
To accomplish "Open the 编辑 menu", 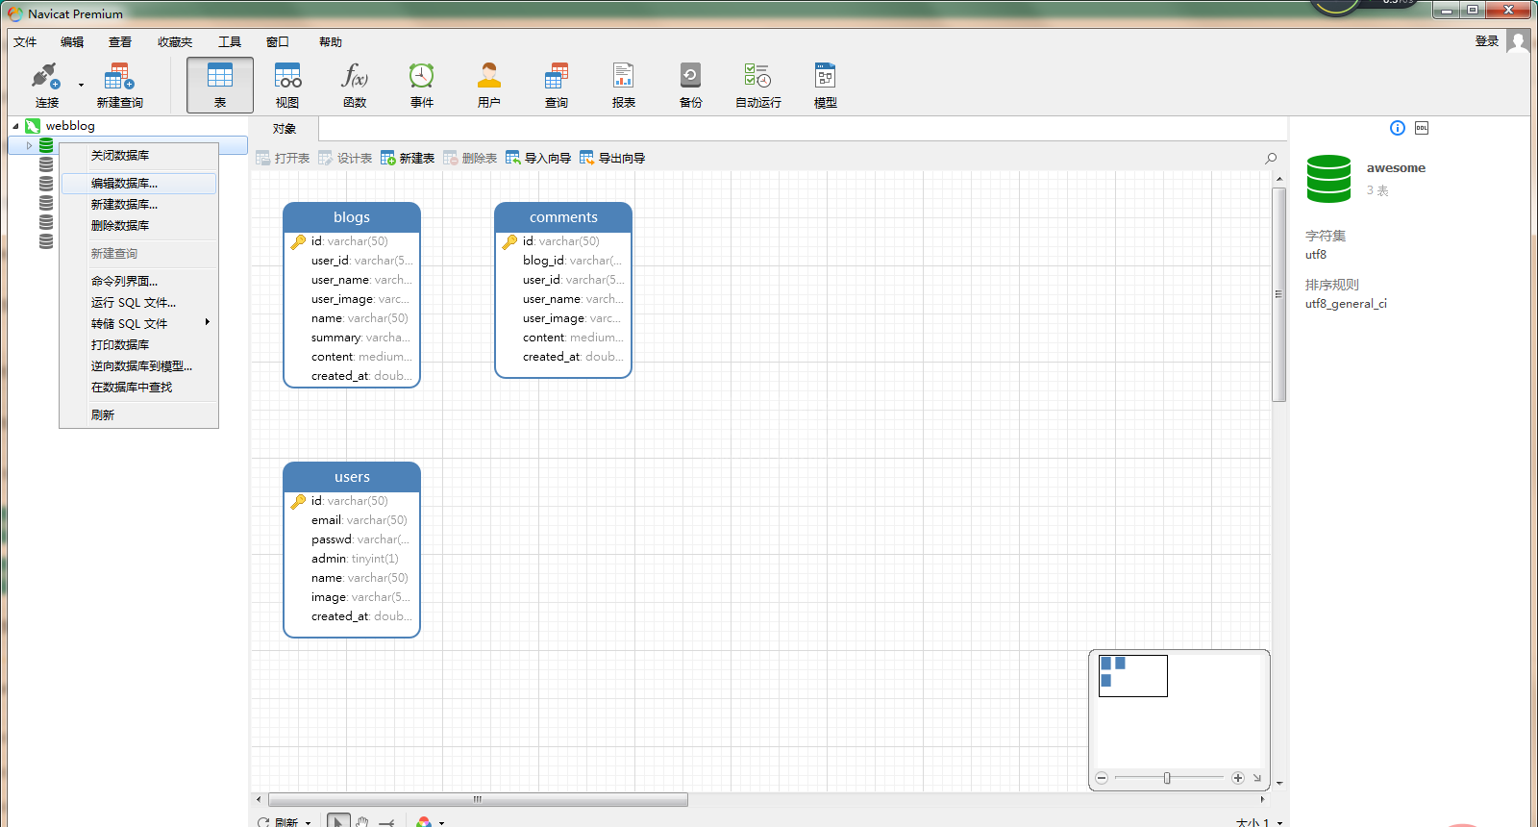I will pos(72,42).
